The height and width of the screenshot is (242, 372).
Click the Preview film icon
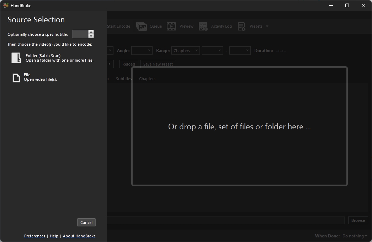click(171, 26)
